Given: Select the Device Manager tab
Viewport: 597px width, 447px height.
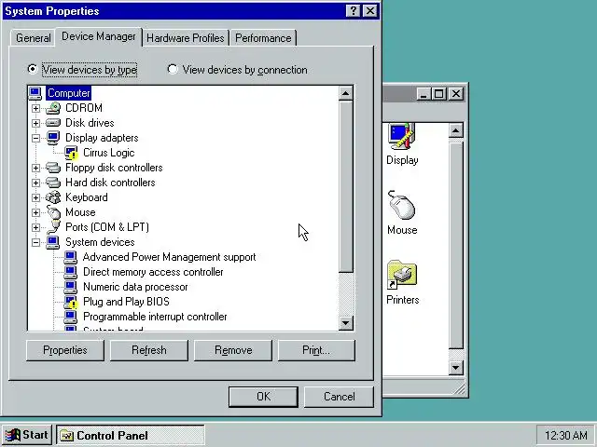Looking at the screenshot, I should 99,36.
